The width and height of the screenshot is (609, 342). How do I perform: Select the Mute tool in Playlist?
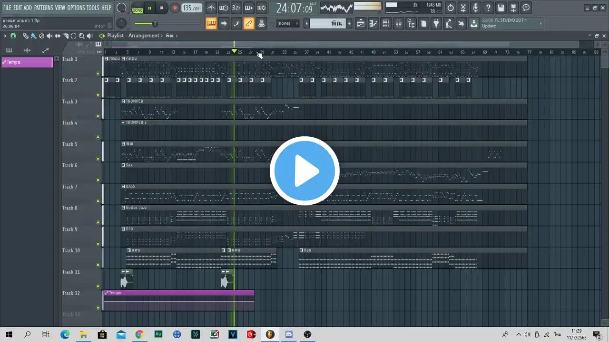click(x=49, y=36)
